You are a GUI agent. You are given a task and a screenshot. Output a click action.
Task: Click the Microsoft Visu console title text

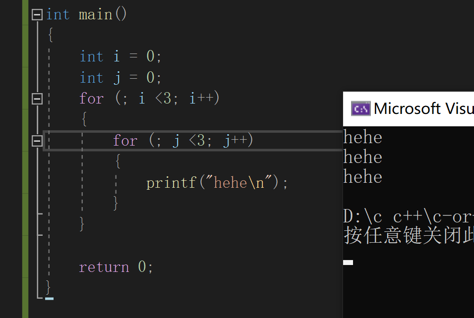424,108
